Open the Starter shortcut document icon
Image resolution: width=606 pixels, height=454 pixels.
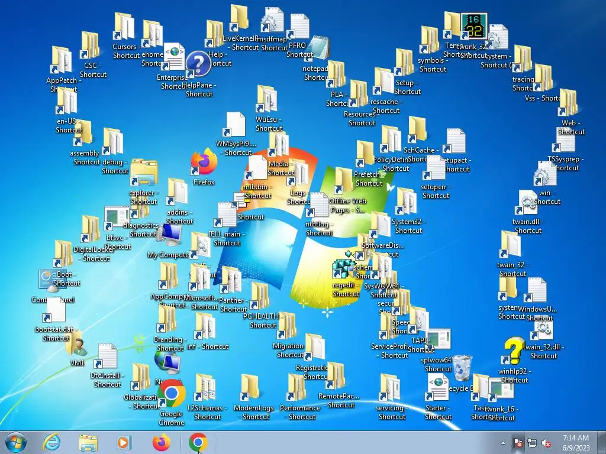[437, 388]
